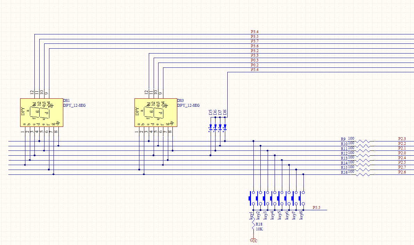Image resolution: width=414 pixels, height=245 pixels.
Task: Click the R16 designator text
Action: (344, 173)
